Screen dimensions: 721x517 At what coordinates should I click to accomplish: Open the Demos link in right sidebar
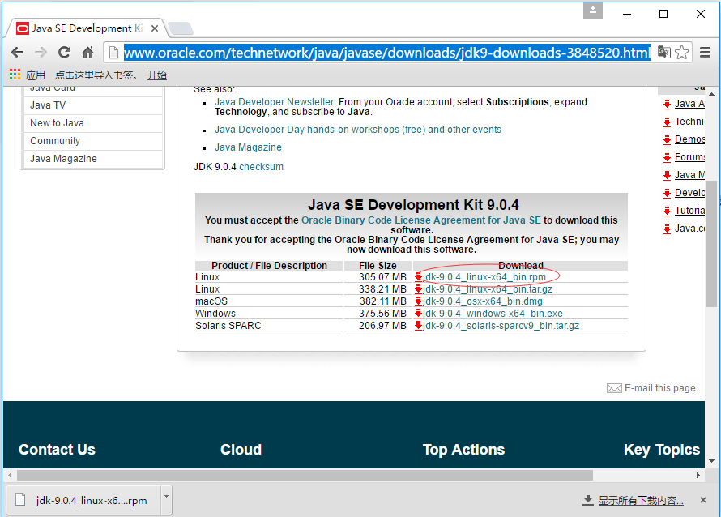pos(689,139)
